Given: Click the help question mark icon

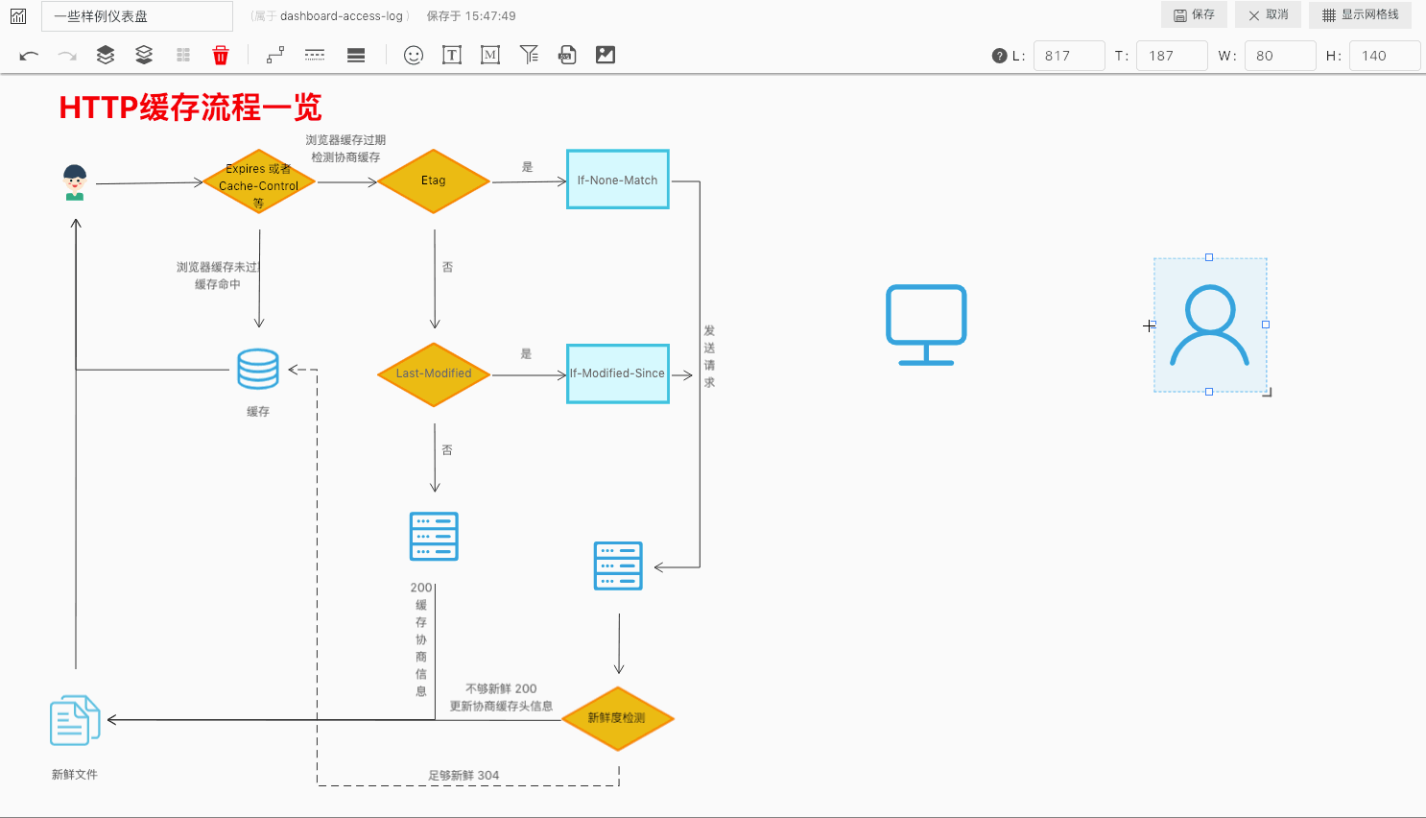Looking at the screenshot, I should click(999, 56).
